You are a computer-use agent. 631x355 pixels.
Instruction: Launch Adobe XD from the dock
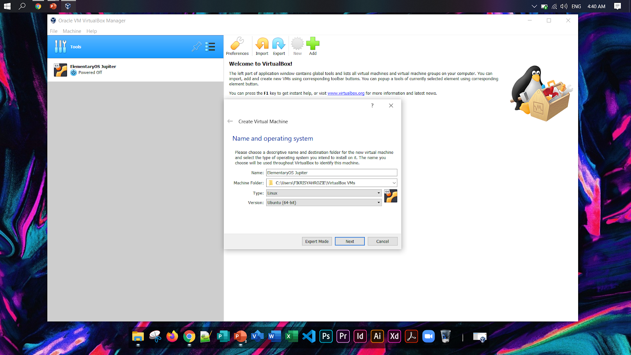tap(394, 336)
